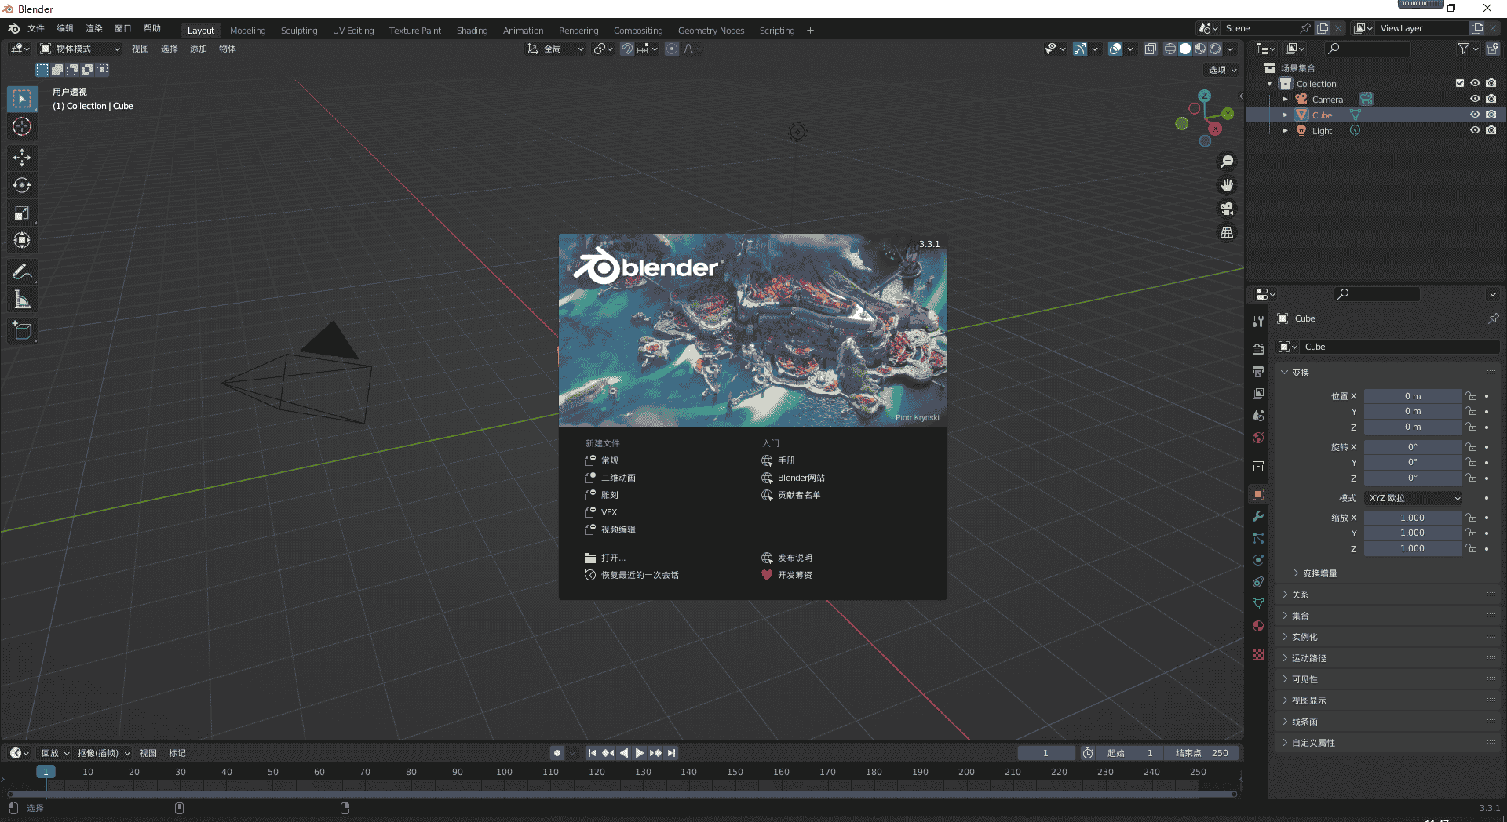Expand the Camera item in outliner

1285,99
